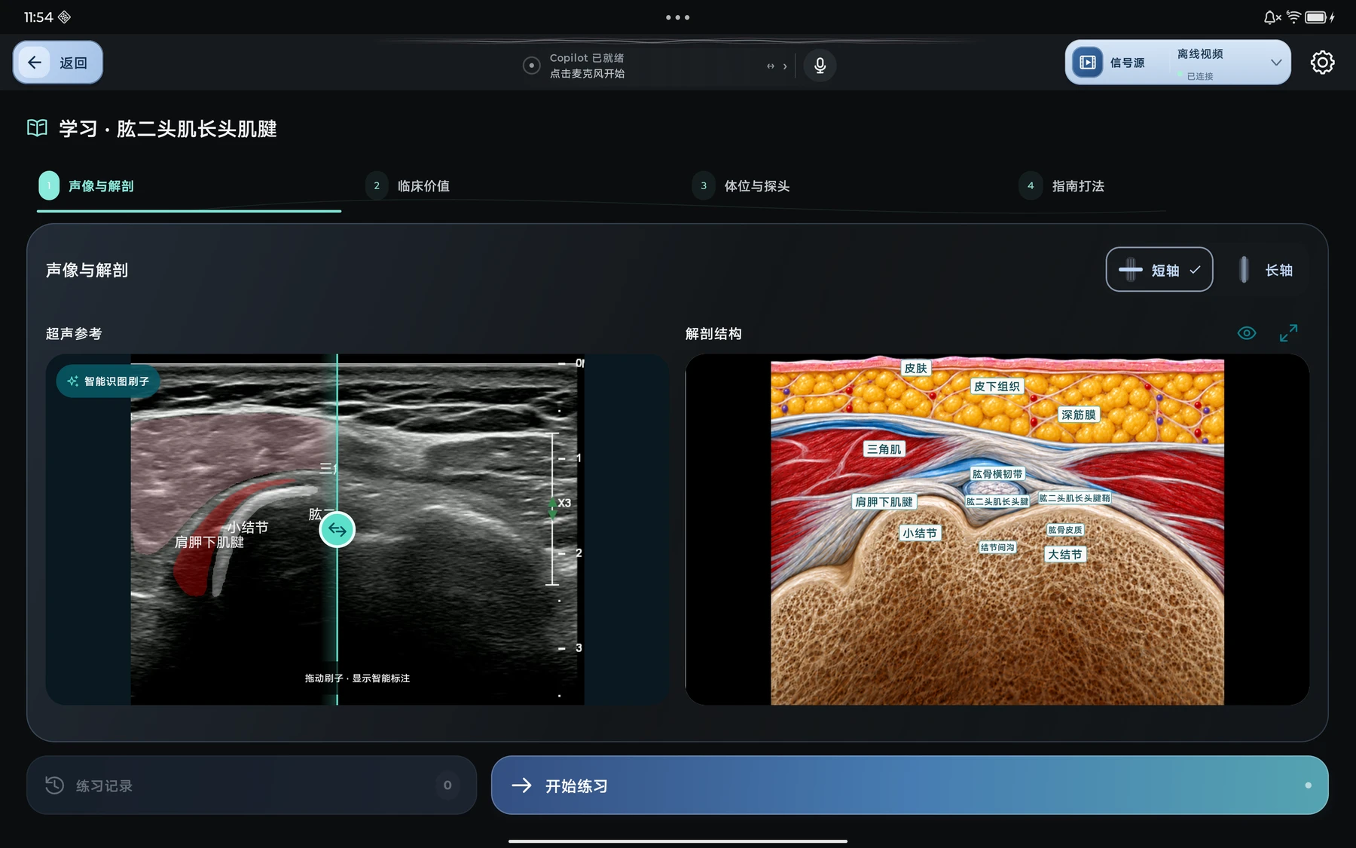Select the 短轴 short-axis view option

point(1159,269)
